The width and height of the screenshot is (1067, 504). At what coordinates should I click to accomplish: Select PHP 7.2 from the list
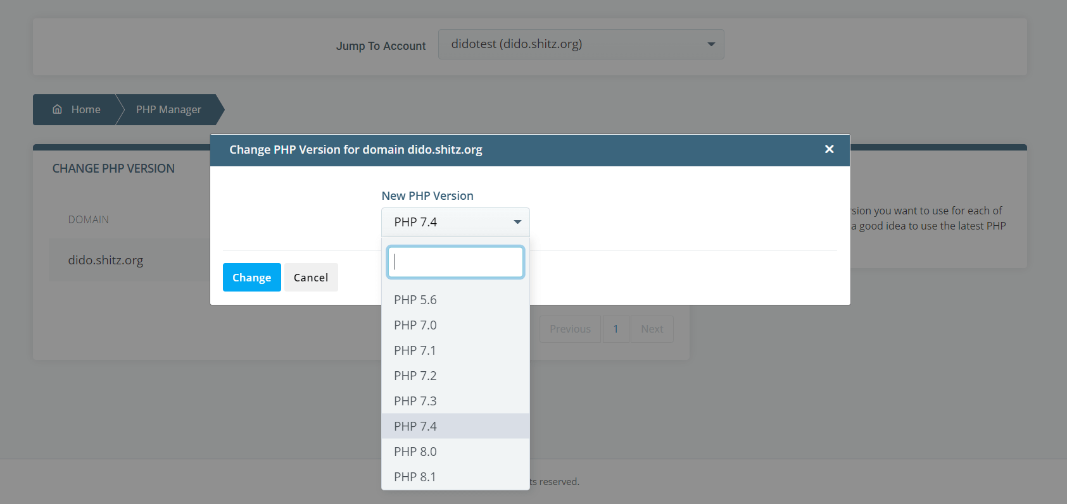[455, 376]
